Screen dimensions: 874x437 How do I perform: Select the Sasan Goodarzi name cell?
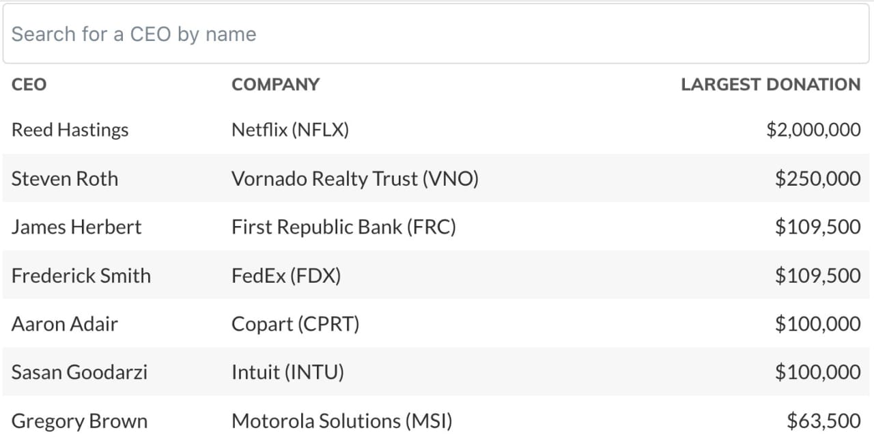click(79, 372)
